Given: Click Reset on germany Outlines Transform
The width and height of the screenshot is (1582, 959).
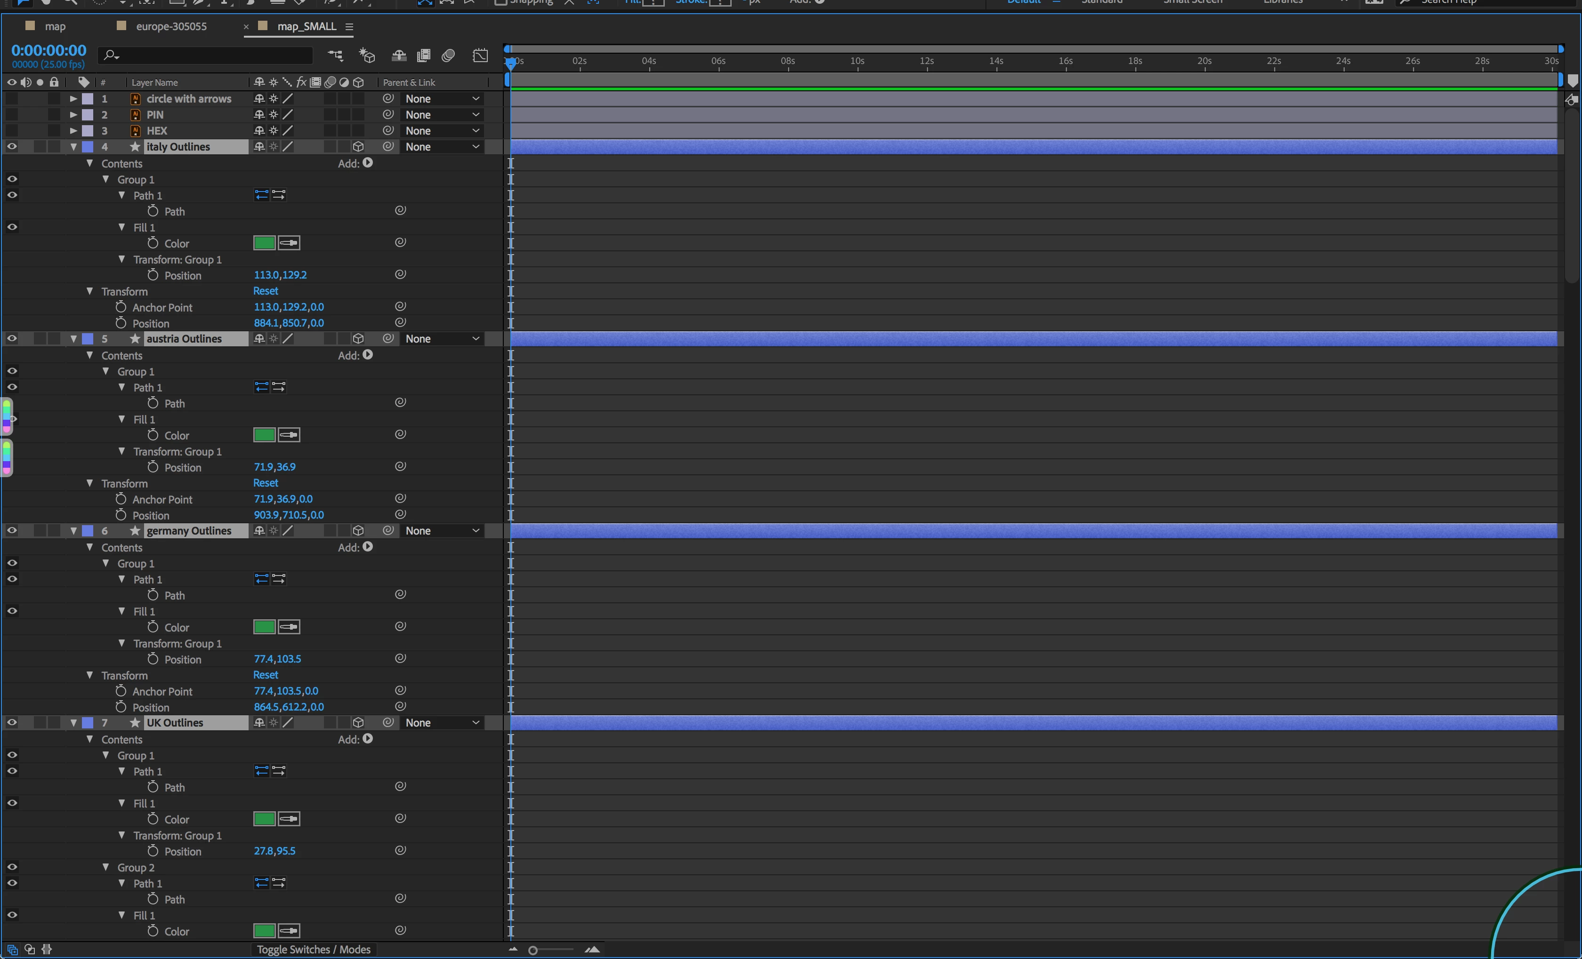Looking at the screenshot, I should point(265,675).
